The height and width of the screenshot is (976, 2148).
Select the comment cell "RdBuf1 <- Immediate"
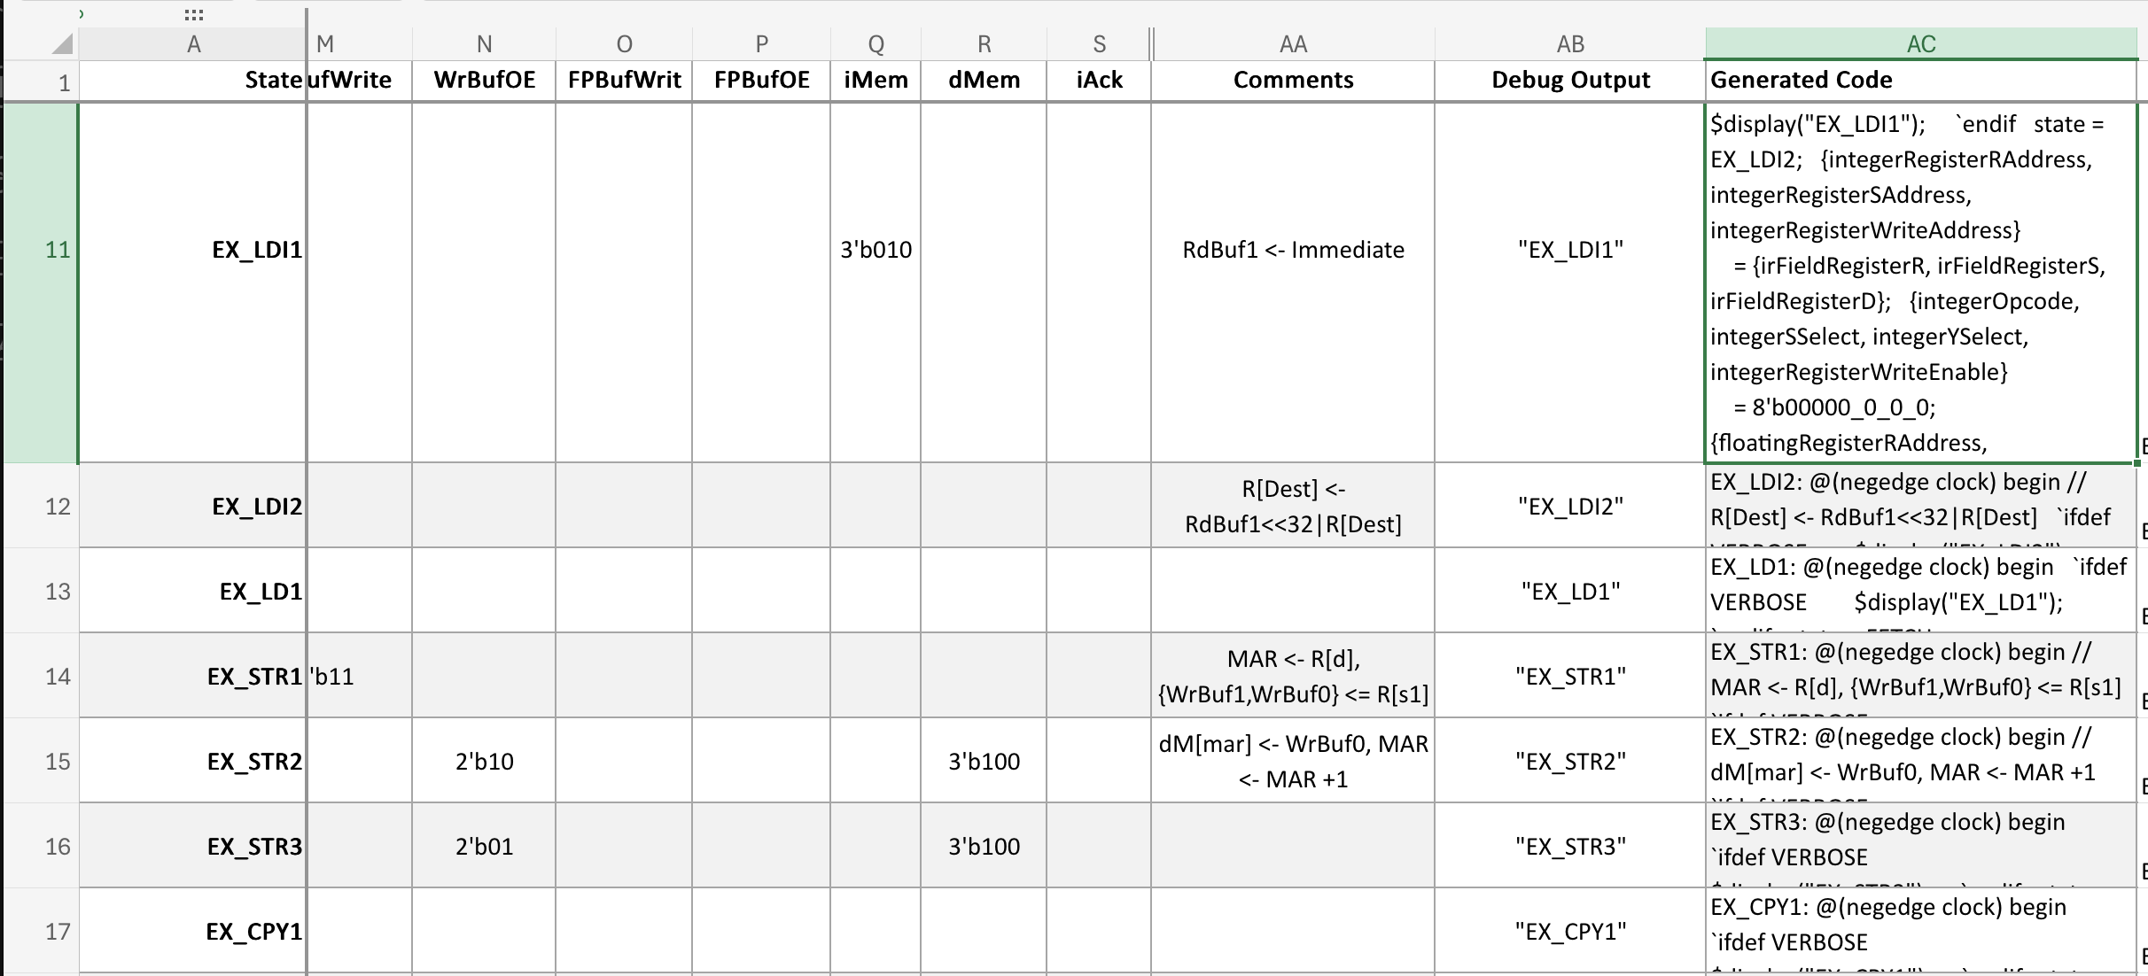tap(1293, 250)
